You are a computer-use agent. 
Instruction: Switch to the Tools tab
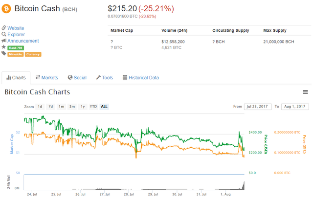pos(105,78)
